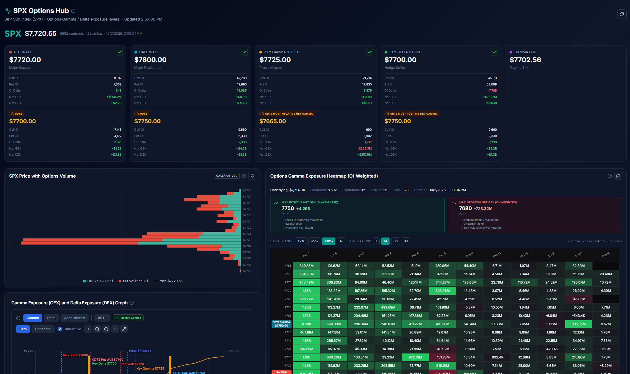Click the Oct 2 column header in heatmap
This screenshot has height=374, width=630.
pos(306,255)
